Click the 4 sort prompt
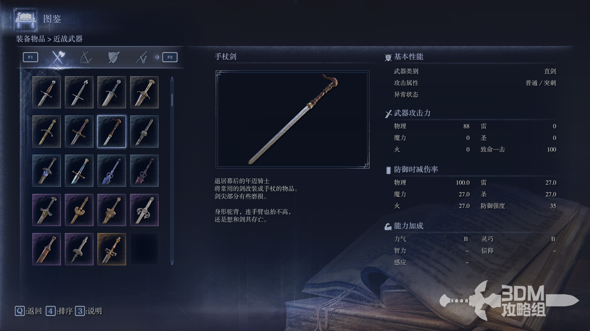590x331 pixels. [x=59, y=311]
